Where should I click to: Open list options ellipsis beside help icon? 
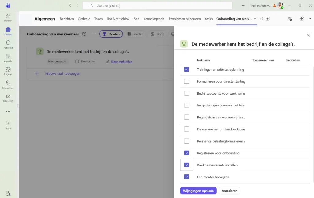point(93,34)
